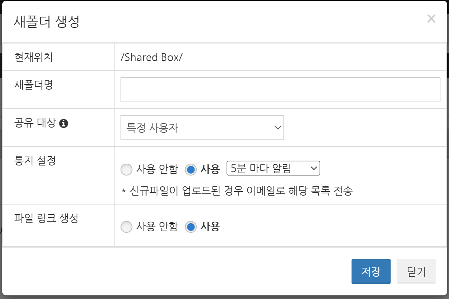Screen dimensions: 449x299
Task: Select 사용 radio for 파일 링크 생성
Action: tap(191, 226)
